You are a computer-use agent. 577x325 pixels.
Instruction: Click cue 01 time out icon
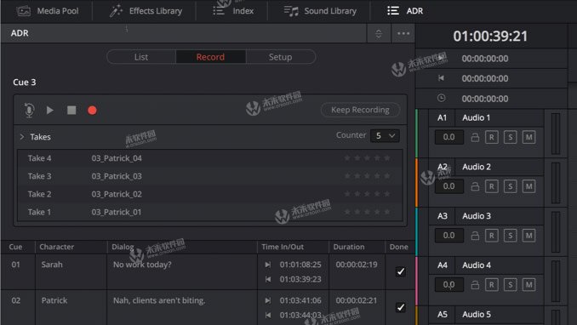(268, 279)
